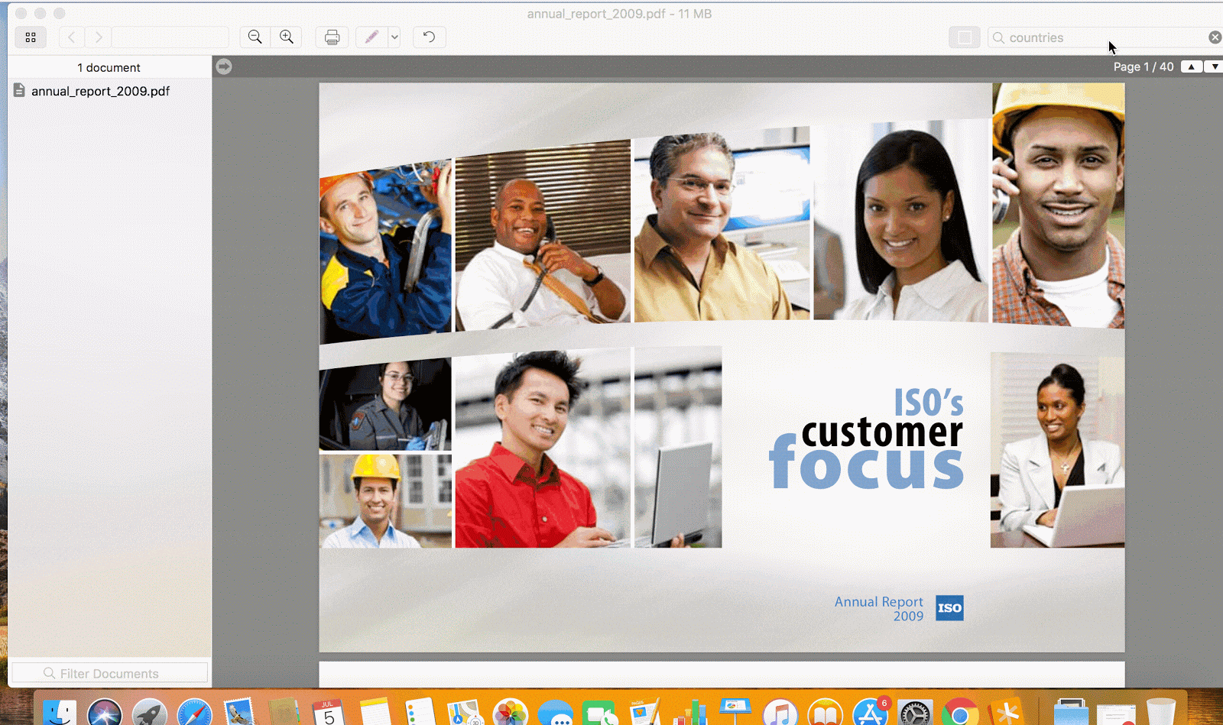Screen dimensions: 1223x725
Task: Focus the search field containing 'countries'
Action: coord(1106,37)
